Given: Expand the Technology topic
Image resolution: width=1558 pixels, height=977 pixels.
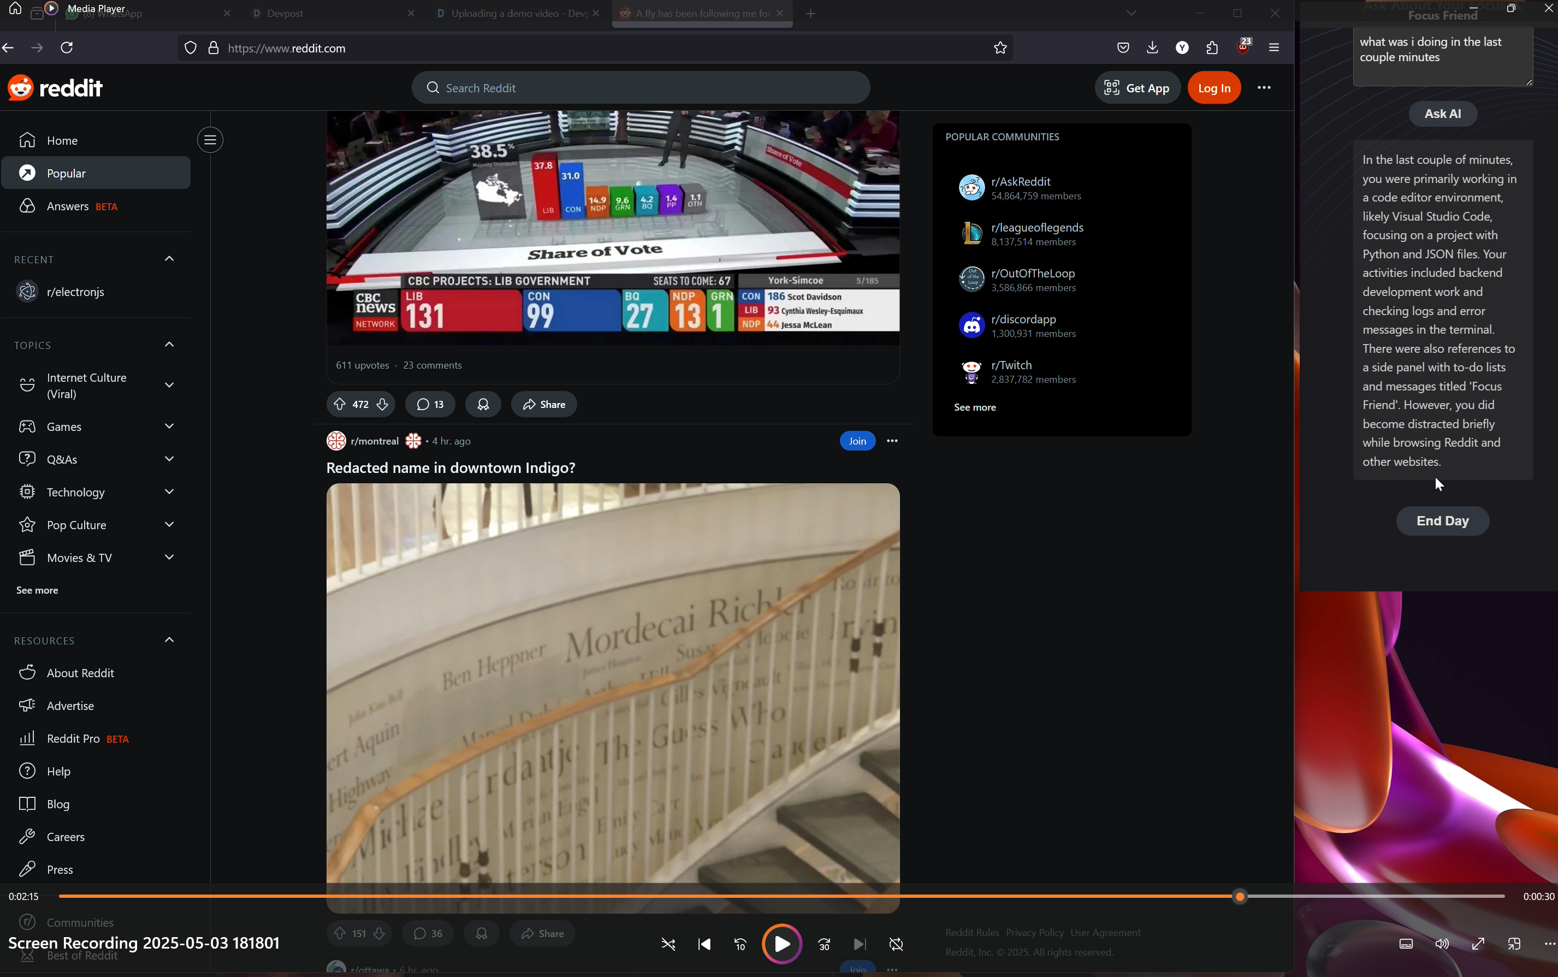Looking at the screenshot, I should (169, 493).
